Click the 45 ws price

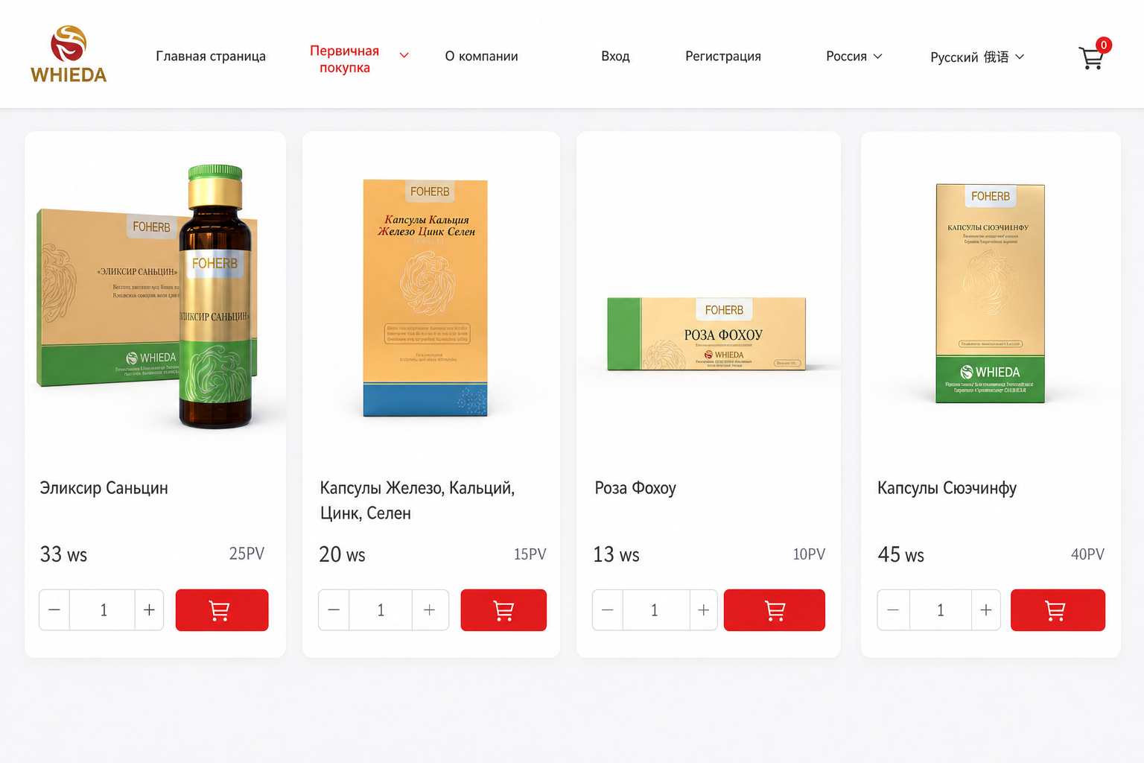tap(900, 554)
